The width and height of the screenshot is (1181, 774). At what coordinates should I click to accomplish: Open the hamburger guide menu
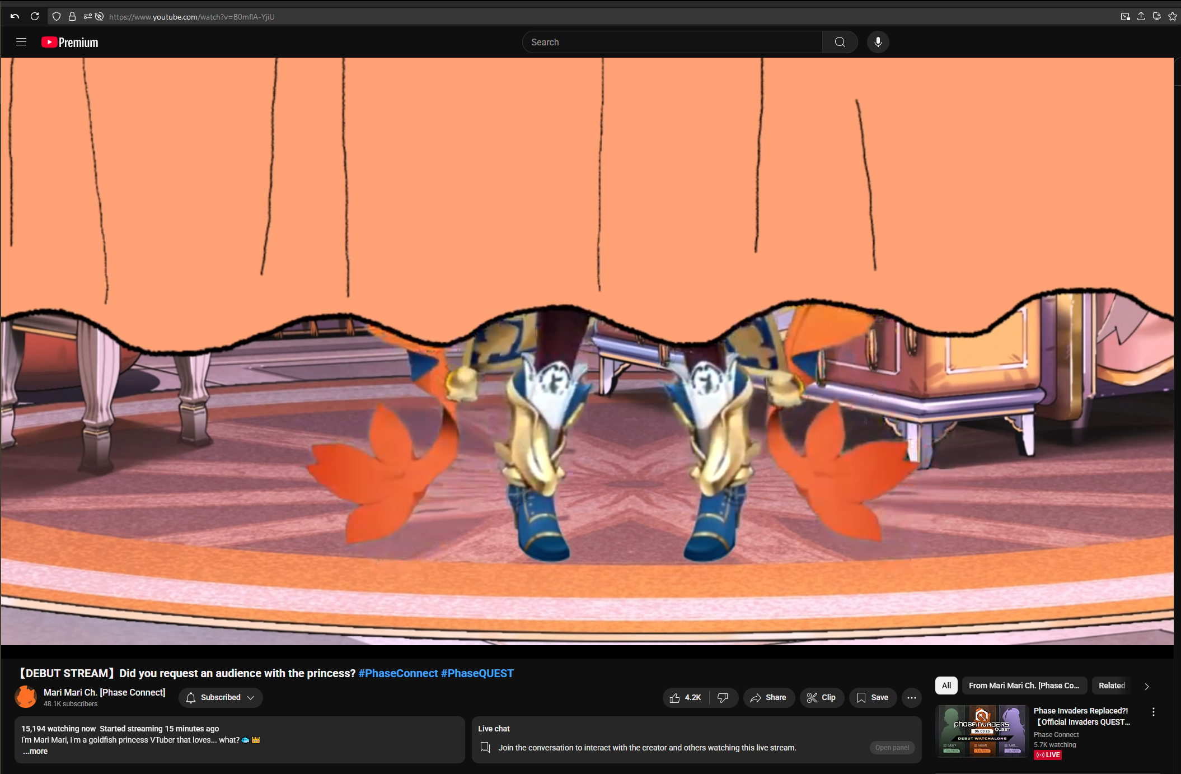tap(21, 42)
